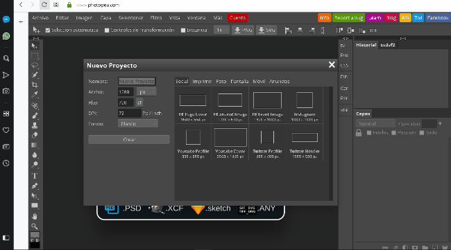Open the 1x export scale dropdown
Image resolution: width=451 pixels, height=250 pixels.
(x=221, y=30)
